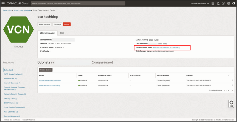Image resolution: width=237 pixels, height=122 pixels.
Task: Go to previous page of subnets
Action: pyautogui.click(x=225, y=90)
